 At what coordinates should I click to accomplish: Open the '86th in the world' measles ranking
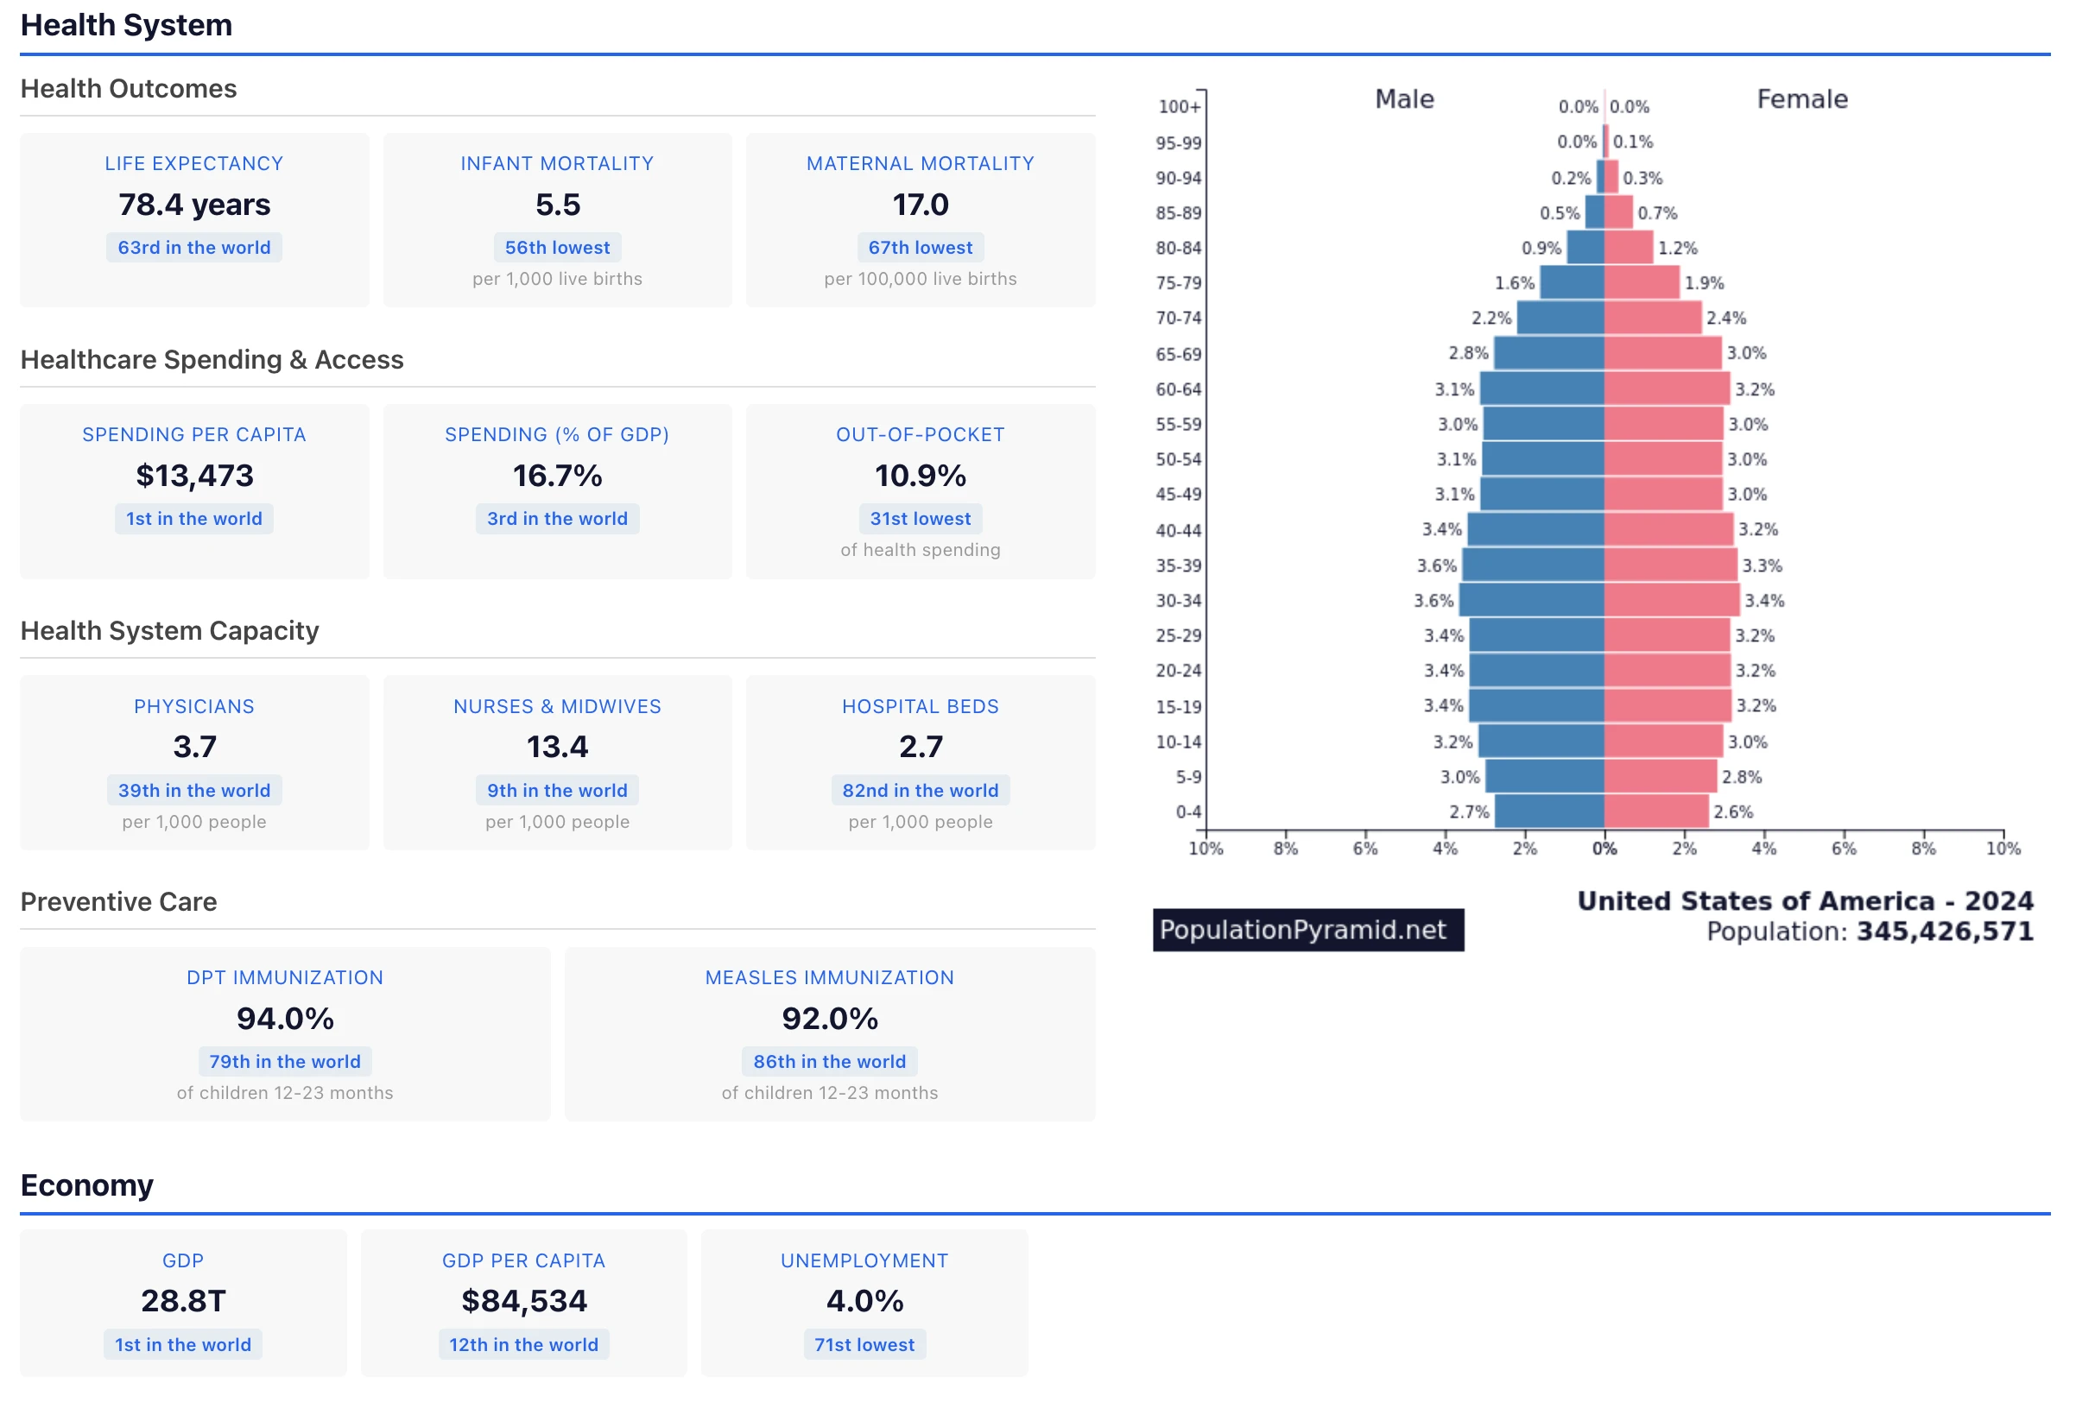click(829, 1062)
